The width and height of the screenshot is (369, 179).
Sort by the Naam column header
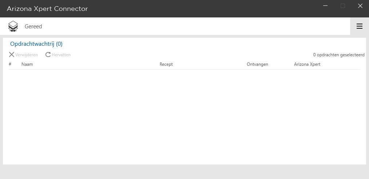(x=27, y=64)
